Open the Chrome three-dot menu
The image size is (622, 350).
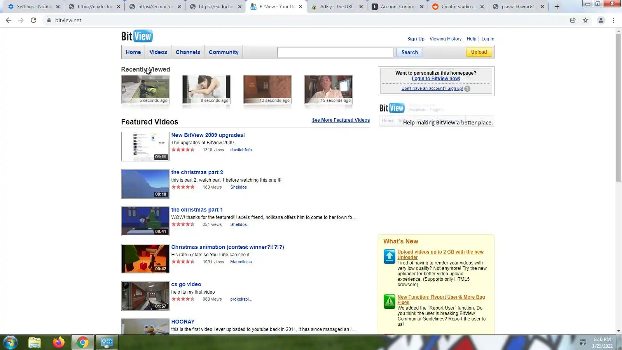coord(613,20)
